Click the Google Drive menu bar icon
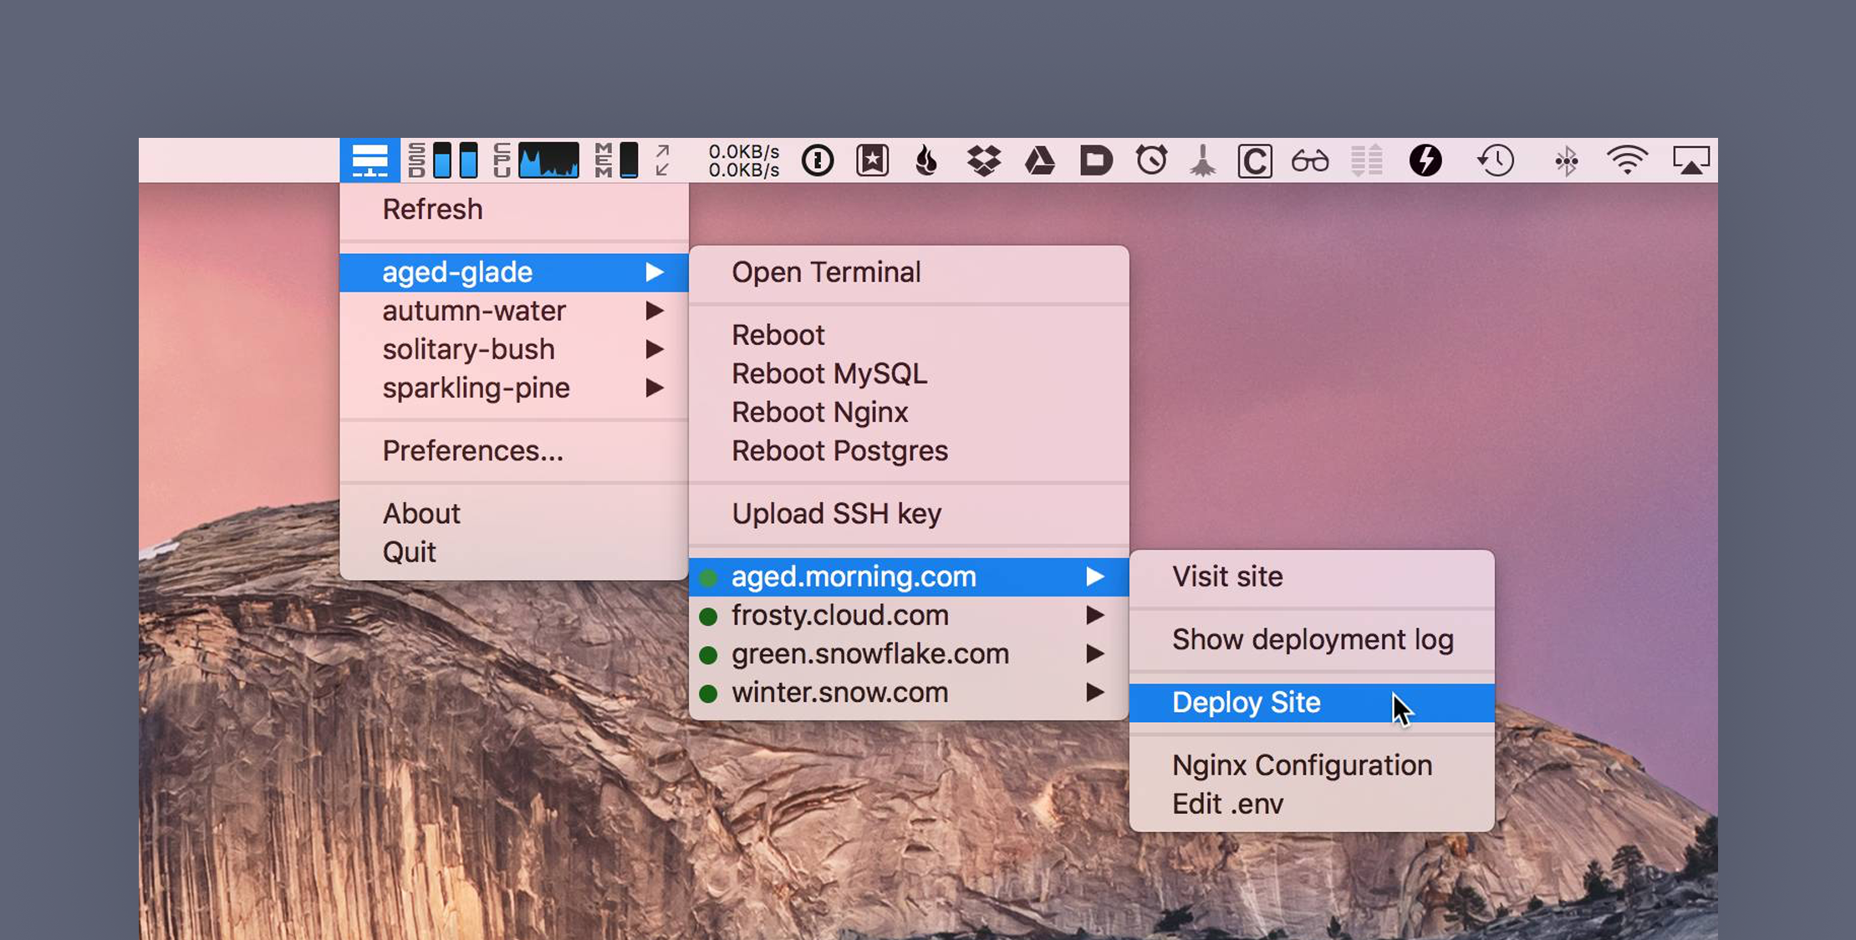 pos(1040,160)
